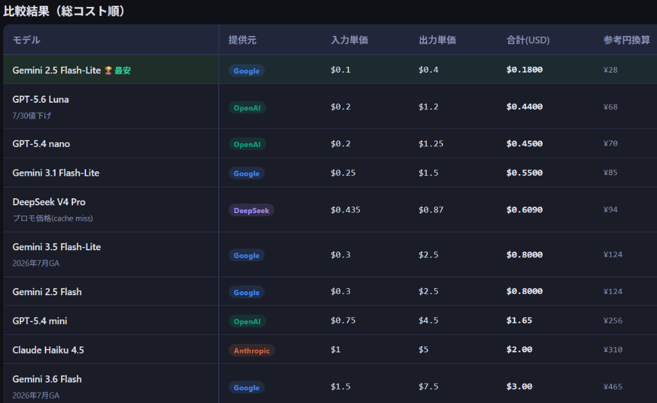Click the ¥310 yen conversion value
This screenshot has height=403, width=657.
click(613, 349)
